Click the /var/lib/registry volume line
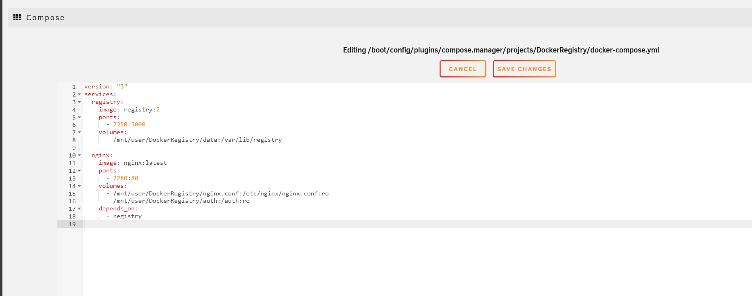 click(x=194, y=140)
